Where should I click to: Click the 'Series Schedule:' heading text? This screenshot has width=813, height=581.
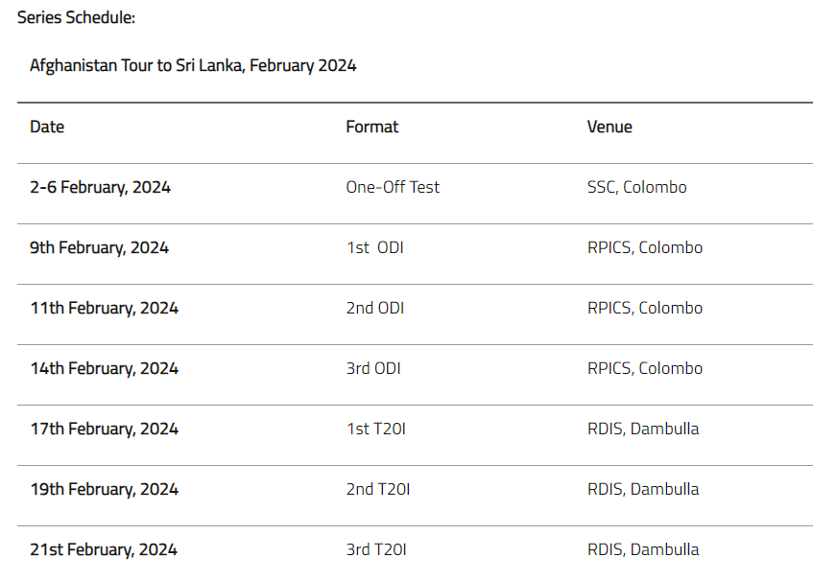coord(76,17)
